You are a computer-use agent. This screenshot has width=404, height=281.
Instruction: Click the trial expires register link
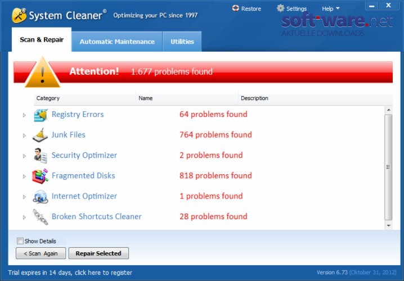pyautogui.click(x=70, y=273)
